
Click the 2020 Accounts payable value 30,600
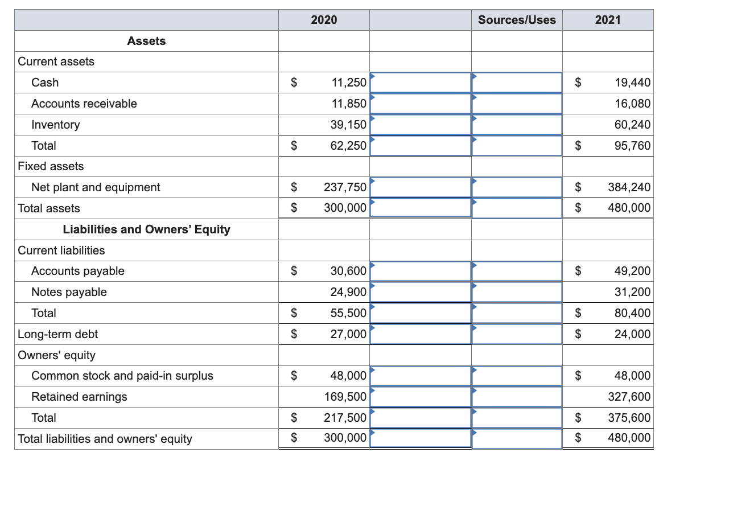tap(349, 271)
